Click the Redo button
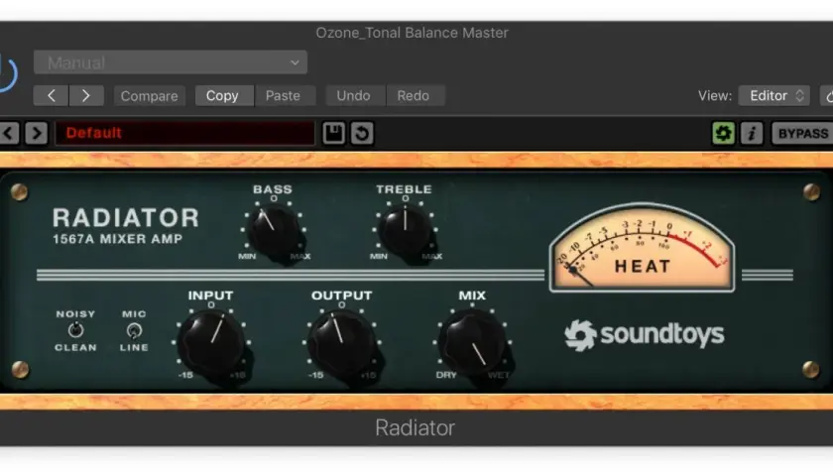This screenshot has height=476, width=833. [414, 95]
